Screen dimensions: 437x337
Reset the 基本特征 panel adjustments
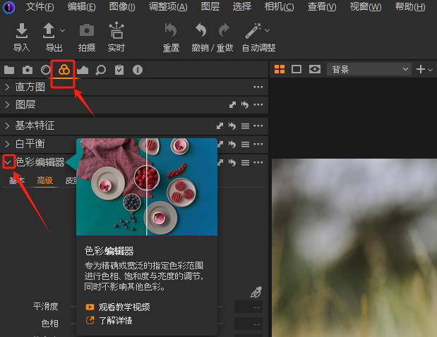pos(232,126)
